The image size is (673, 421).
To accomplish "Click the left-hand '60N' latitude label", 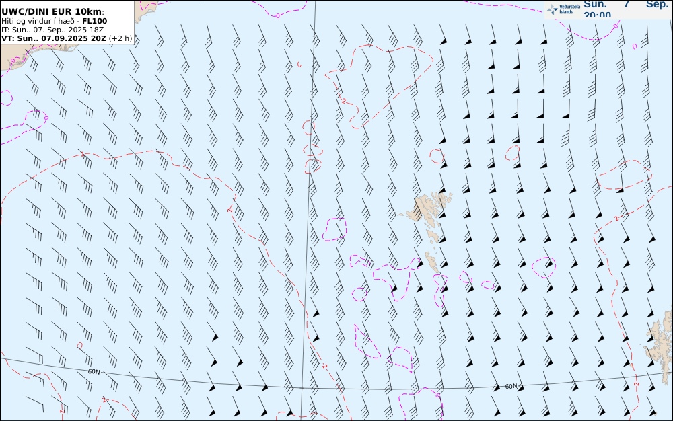I will point(94,372).
